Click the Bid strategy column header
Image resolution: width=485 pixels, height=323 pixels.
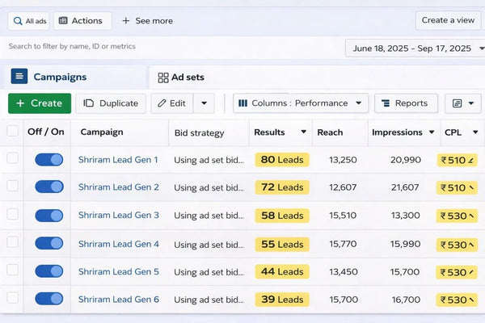[x=199, y=133]
